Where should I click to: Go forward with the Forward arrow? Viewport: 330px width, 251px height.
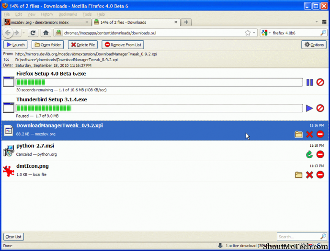(17, 33)
